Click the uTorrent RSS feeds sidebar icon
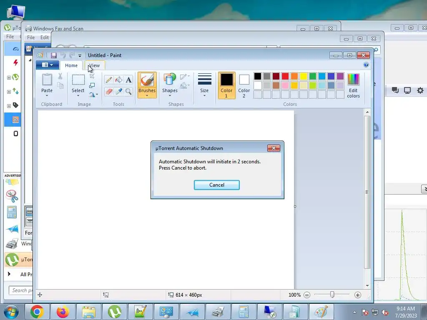This screenshot has width=427, height=320. (15, 120)
